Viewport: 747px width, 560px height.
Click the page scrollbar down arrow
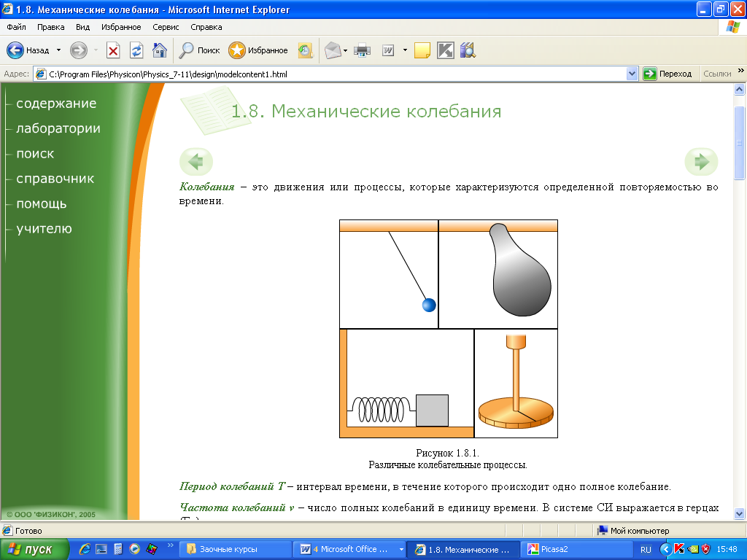pyautogui.click(x=740, y=513)
